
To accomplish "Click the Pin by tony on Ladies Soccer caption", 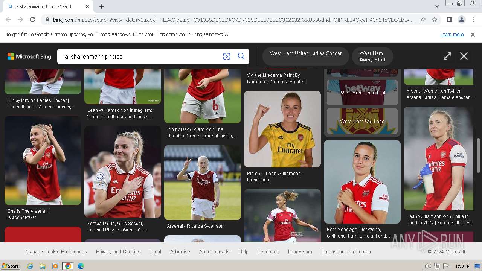I will [x=41, y=104].
